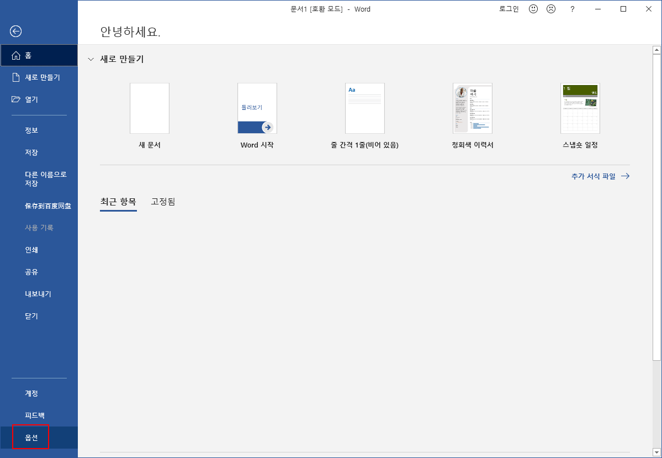Click the home icon beside 홈
662x458 pixels.
(16, 55)
